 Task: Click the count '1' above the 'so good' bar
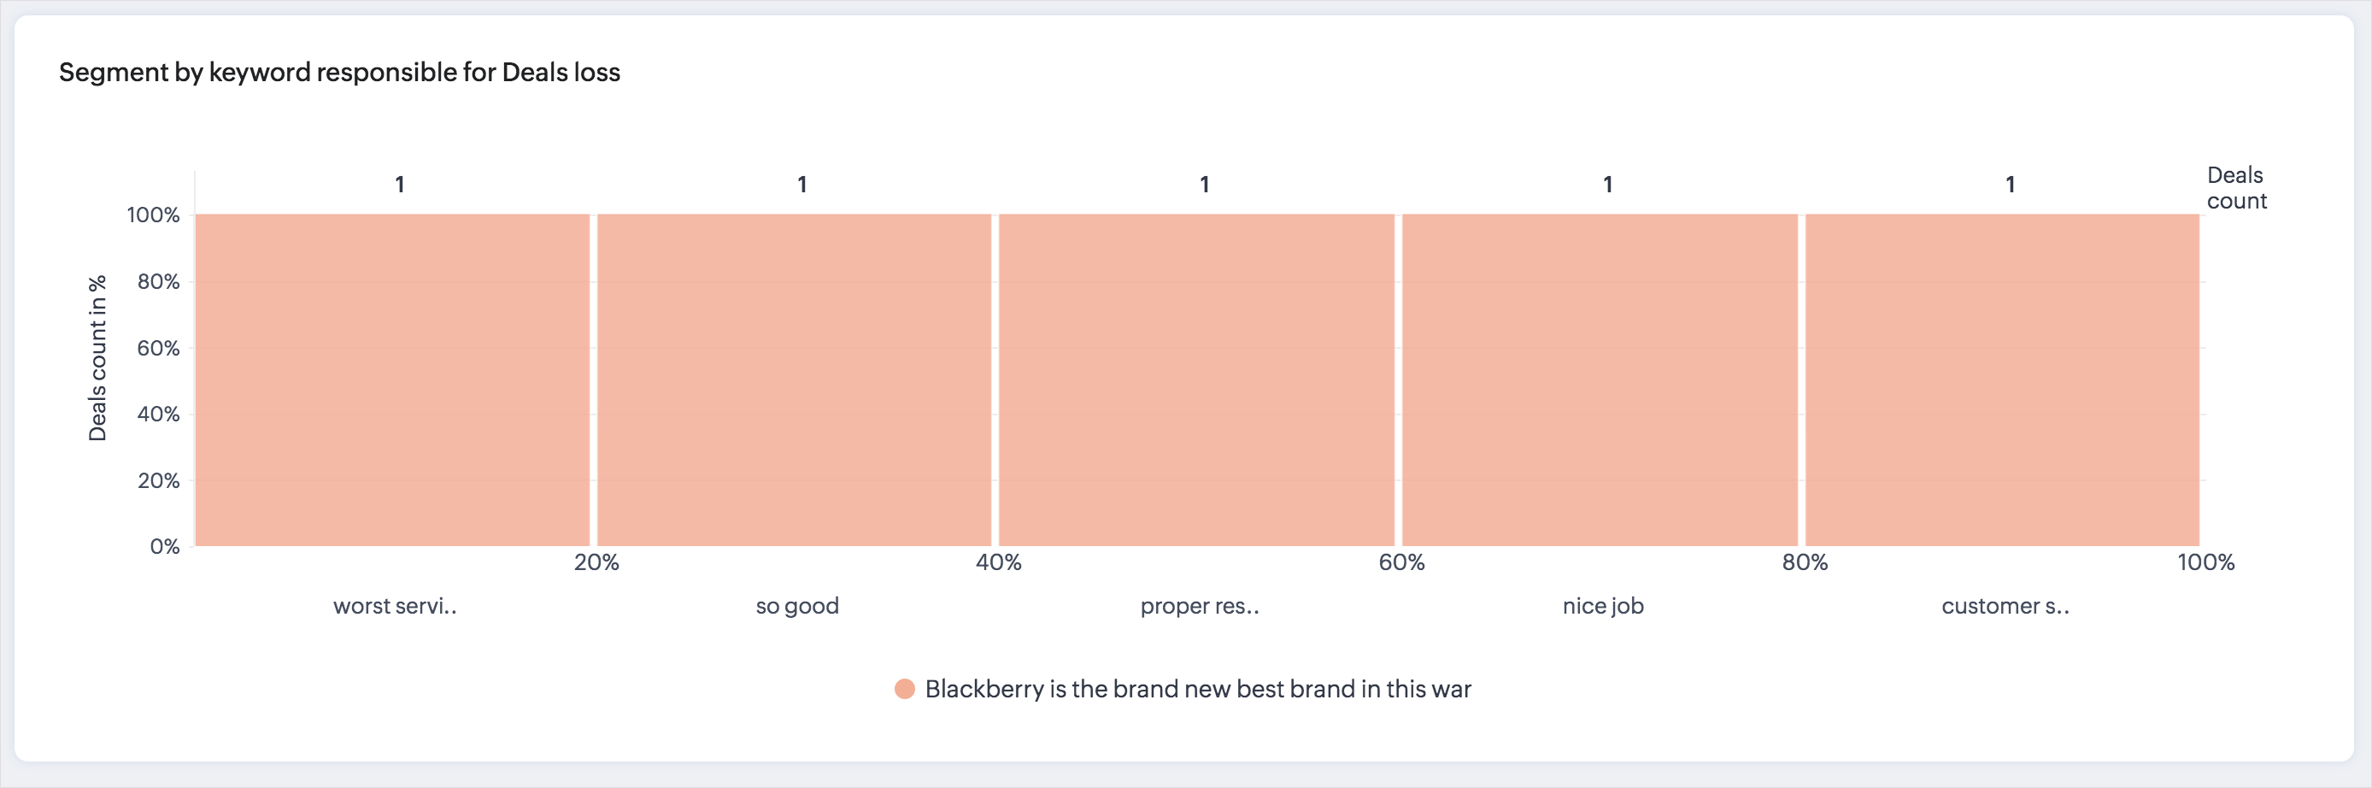[802, 184]
